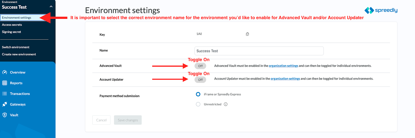Toggle Account Updater on

tap(200, 80)
